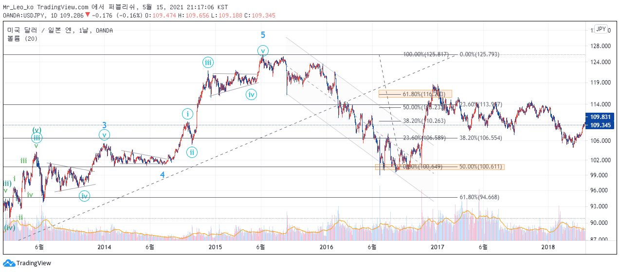Click the 0.00%(100.649) Fibonacci label
The width and height of the screenshot is (620, 272).
point(423,167)
